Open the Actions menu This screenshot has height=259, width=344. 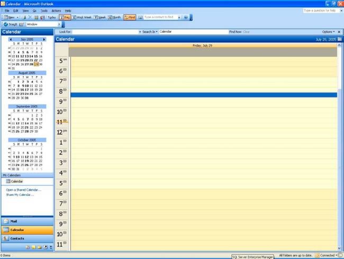pos(56,11)
